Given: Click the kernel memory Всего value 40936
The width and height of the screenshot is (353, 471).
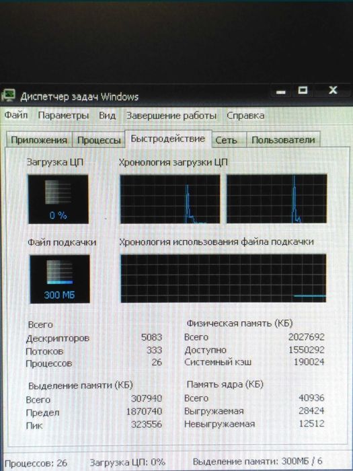Looking at the screenshot, I should [x=311, y=398].
